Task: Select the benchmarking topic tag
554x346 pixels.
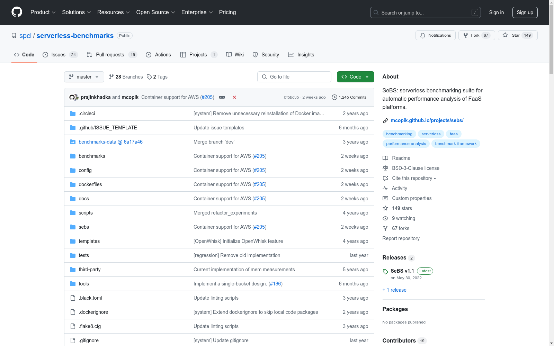Action: 399,134
